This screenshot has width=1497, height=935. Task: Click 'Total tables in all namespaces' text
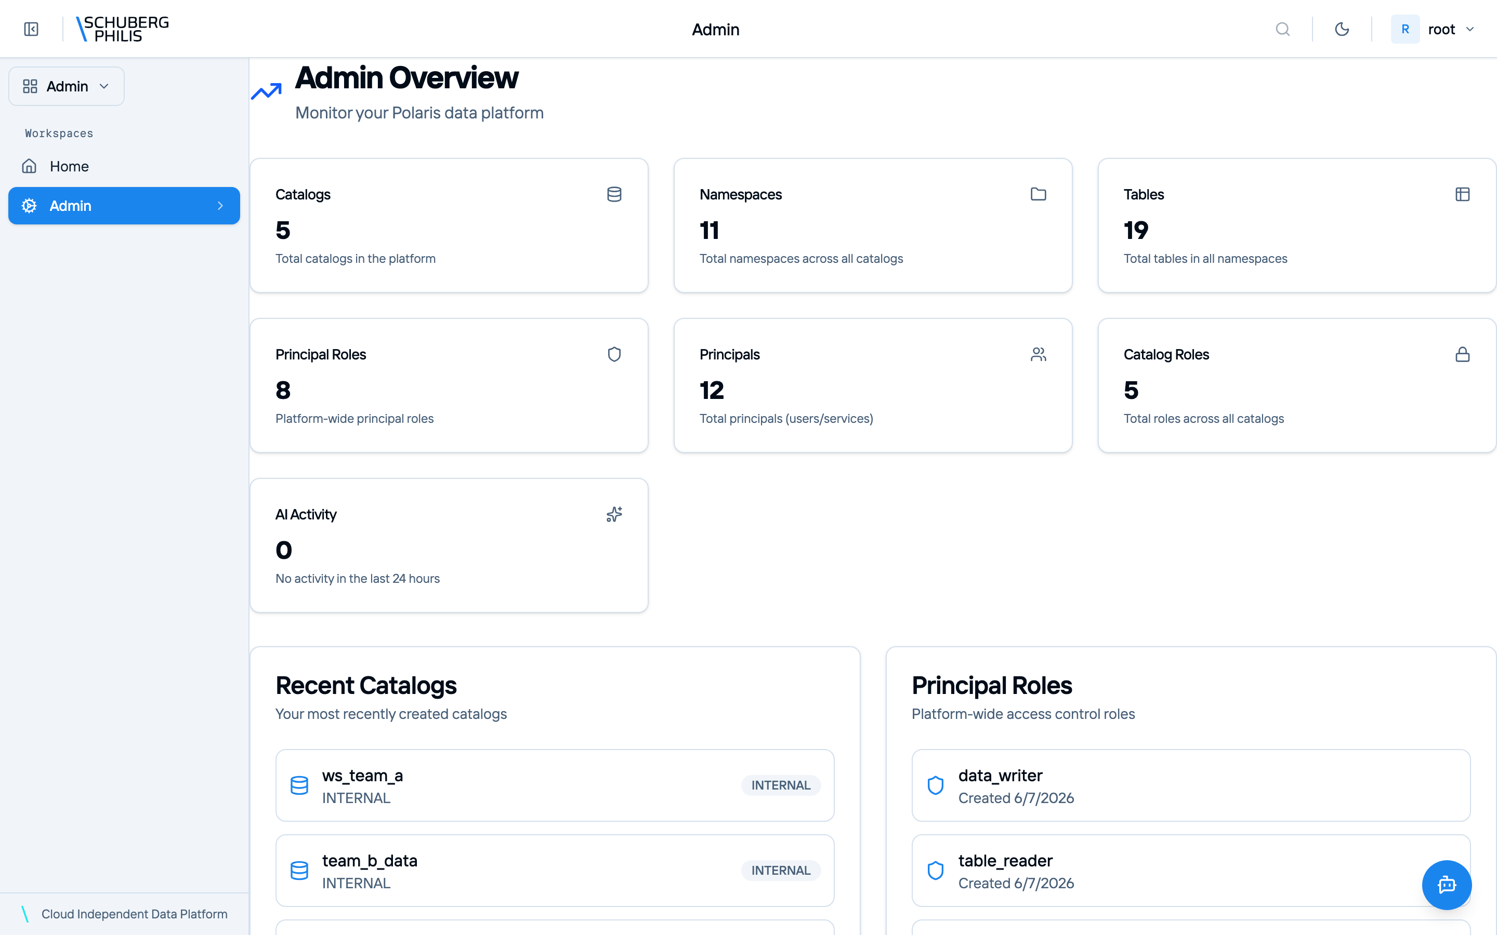coord(1205,259)
